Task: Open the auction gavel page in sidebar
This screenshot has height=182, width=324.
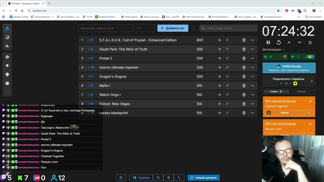Action: [x=7, y=28]
